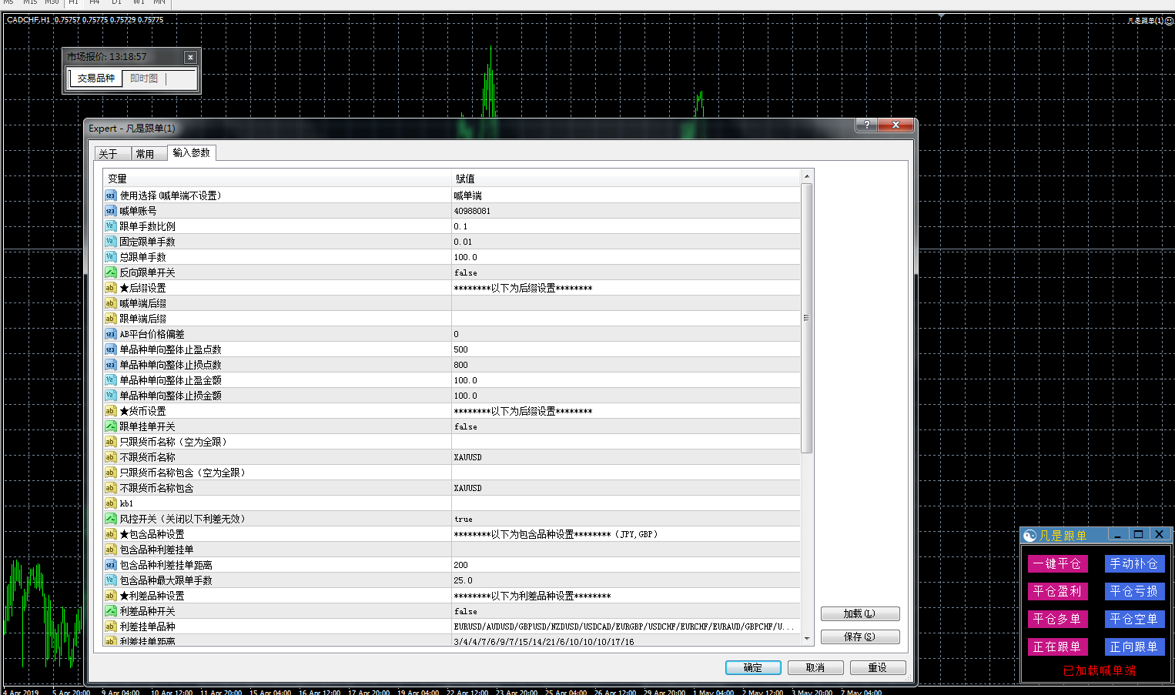
Task: Select the 喊单账号 value 40988081
Action: click(x=472, y=211)
